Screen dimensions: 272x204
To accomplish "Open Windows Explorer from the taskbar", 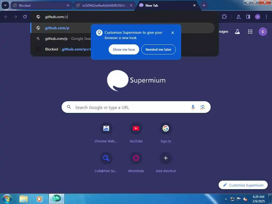I will coord(24,199).
